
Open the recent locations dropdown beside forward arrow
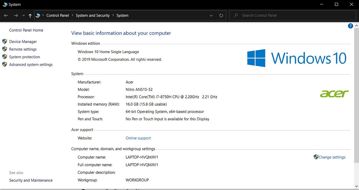[23, 15]
